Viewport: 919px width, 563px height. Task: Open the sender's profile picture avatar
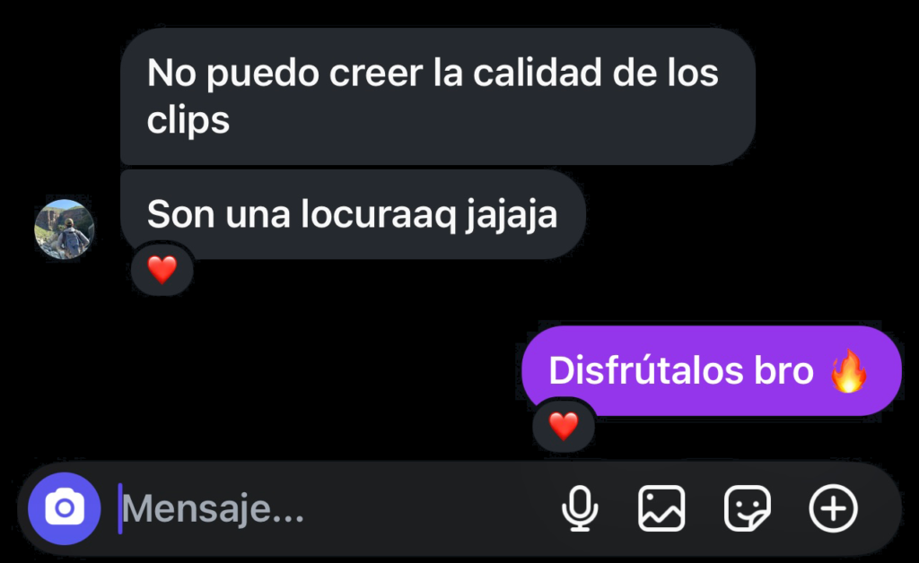point(65,229)
